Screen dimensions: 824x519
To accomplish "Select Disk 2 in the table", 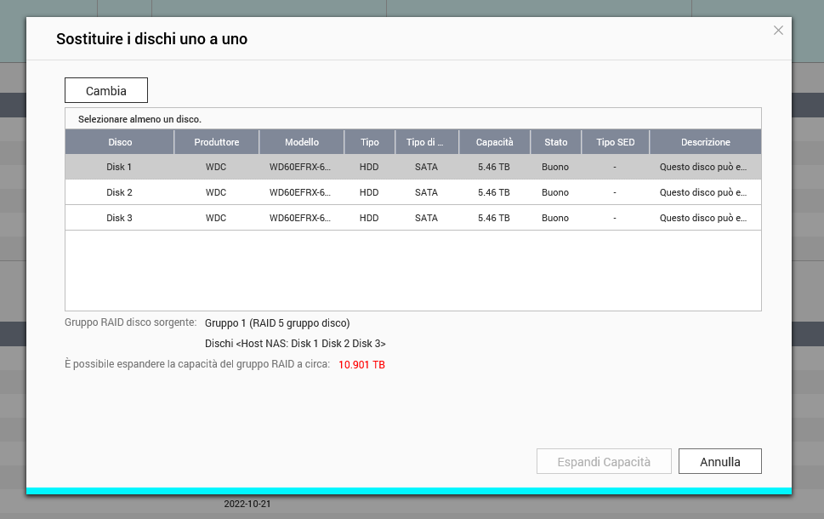I will tap(119, 193).
